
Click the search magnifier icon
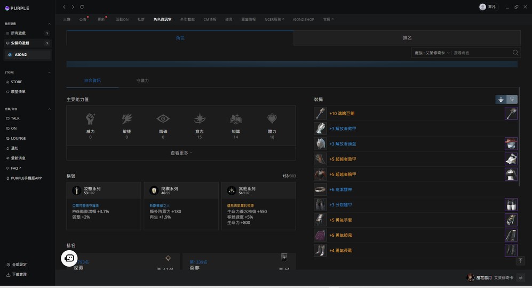(515, 53)
